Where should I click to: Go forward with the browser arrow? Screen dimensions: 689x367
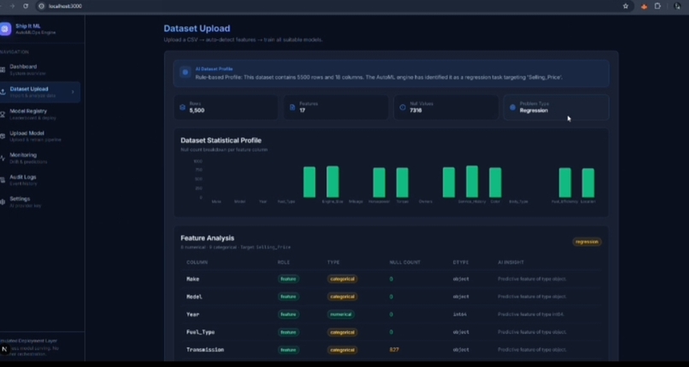coord(12,6)
